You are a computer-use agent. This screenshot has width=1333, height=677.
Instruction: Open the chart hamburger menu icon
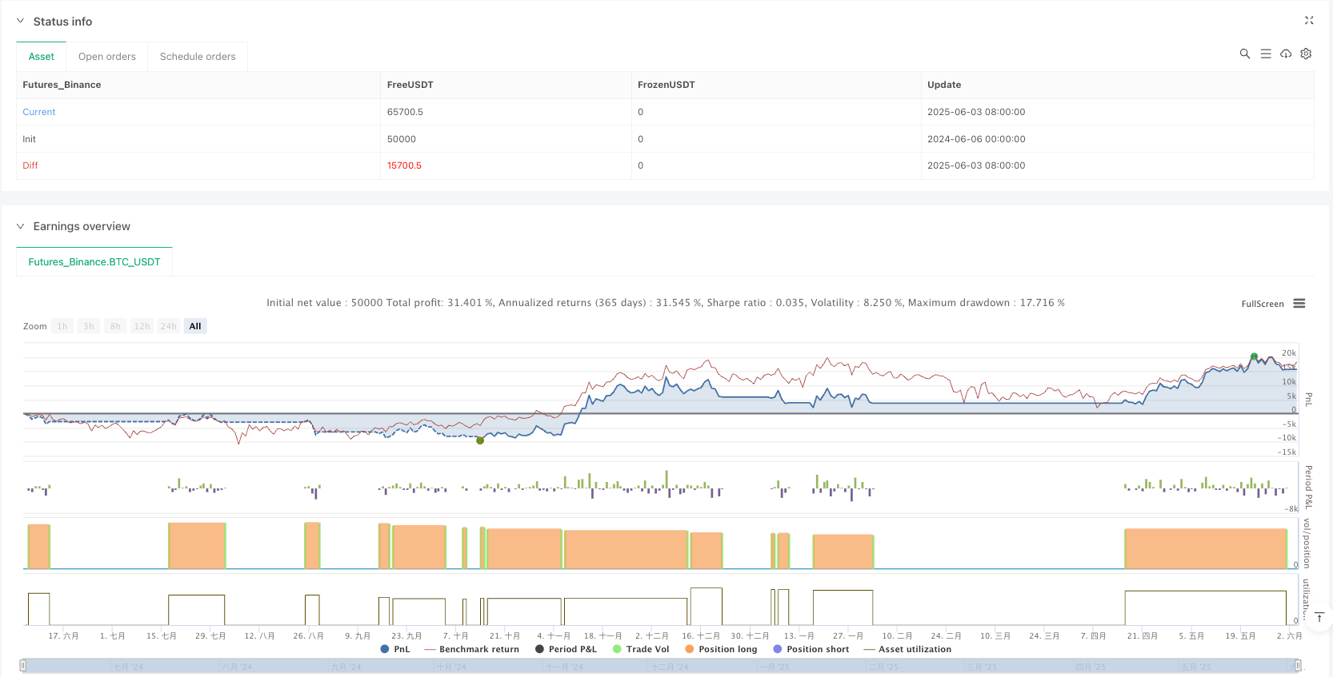coord(1299,304)
